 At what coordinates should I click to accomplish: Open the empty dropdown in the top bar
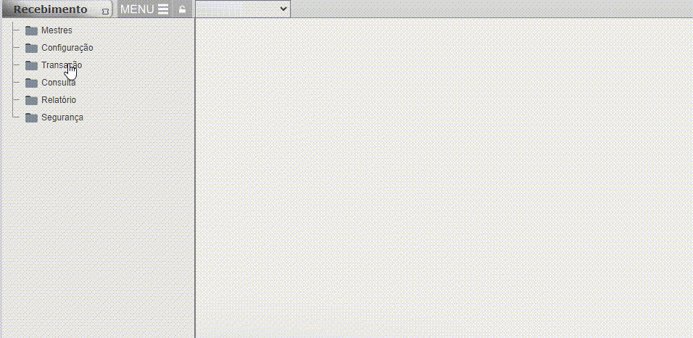pyautogui.click(x=243, y=9)
